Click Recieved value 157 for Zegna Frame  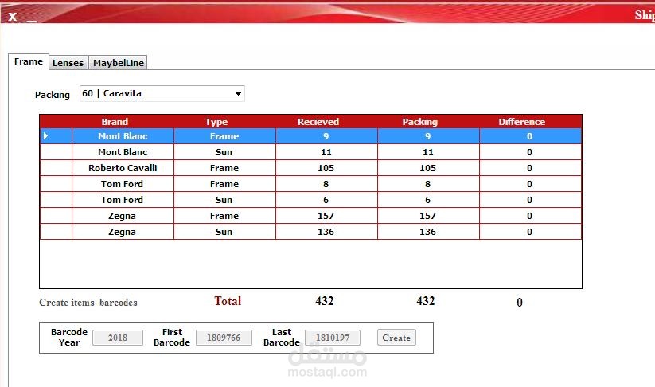[326, 216]
